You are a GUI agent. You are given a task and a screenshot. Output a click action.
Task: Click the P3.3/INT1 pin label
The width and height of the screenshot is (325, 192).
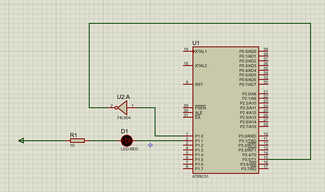(247, 150)
